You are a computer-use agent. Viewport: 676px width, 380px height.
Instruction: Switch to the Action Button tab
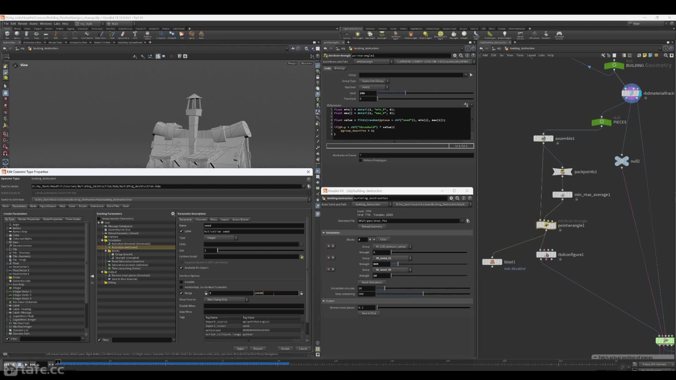tap(240, 220)
